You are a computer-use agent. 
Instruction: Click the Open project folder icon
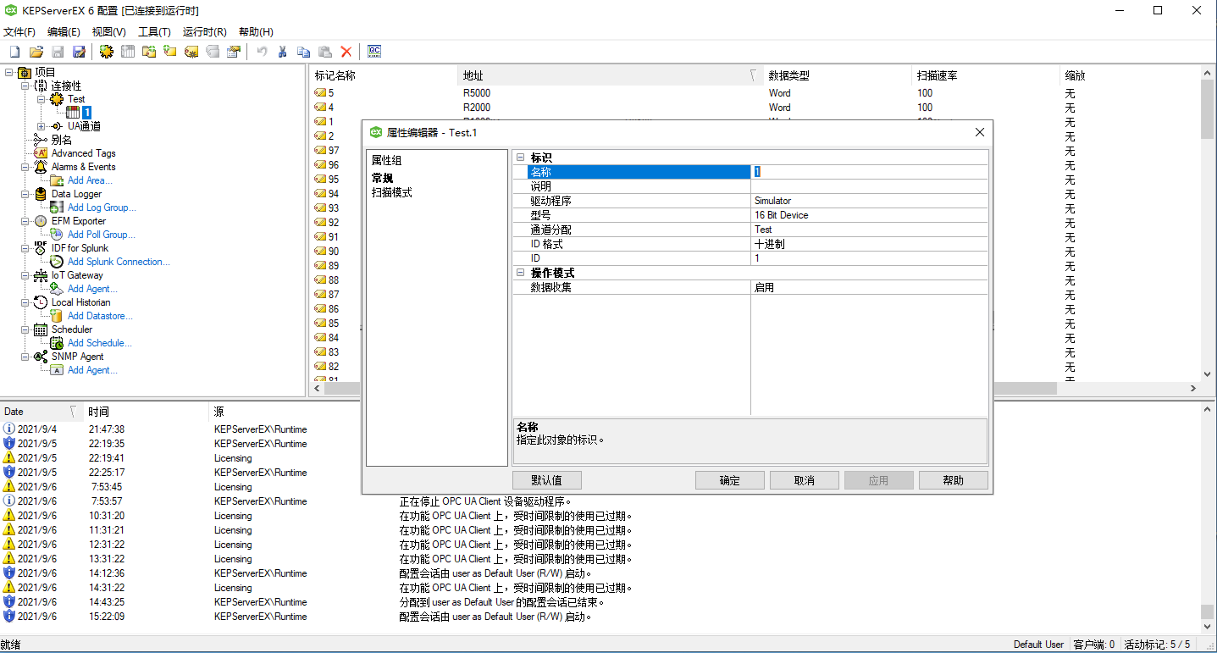(36, 52)
